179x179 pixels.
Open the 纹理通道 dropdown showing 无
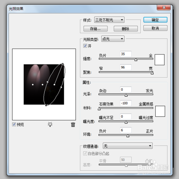pos(127,146)
